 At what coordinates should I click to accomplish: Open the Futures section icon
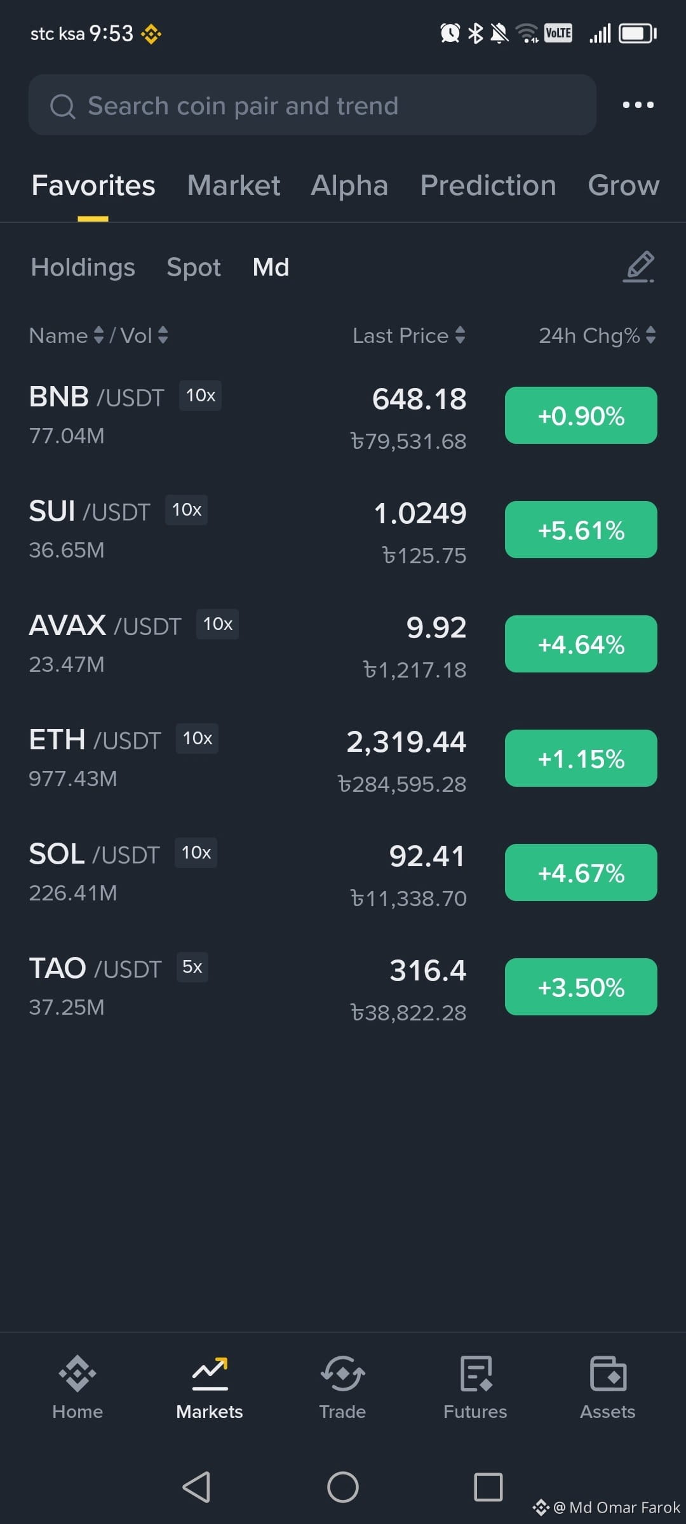point(476,1374)
